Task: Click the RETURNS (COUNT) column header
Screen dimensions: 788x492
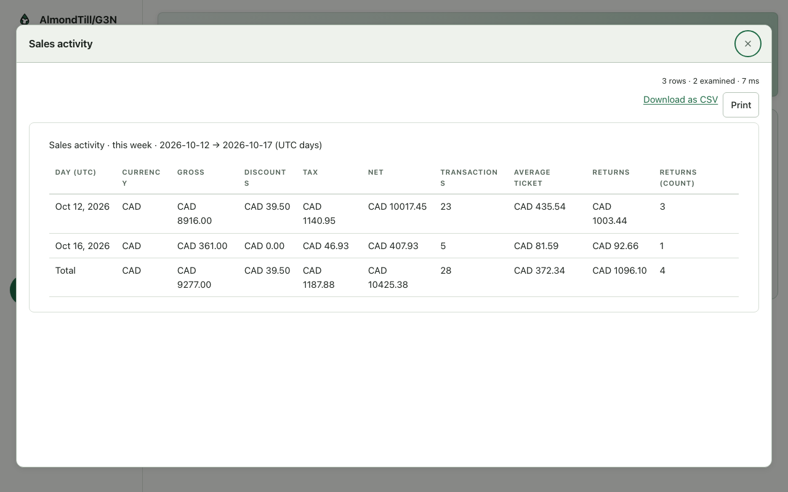Action: [678, 178]
